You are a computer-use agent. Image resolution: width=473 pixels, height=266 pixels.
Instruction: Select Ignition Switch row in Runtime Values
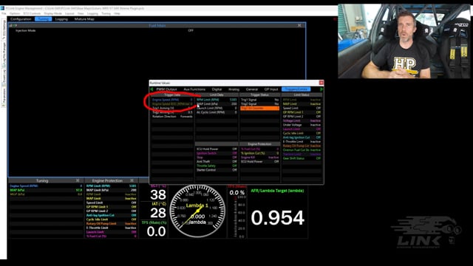click(x=217, y=153)
